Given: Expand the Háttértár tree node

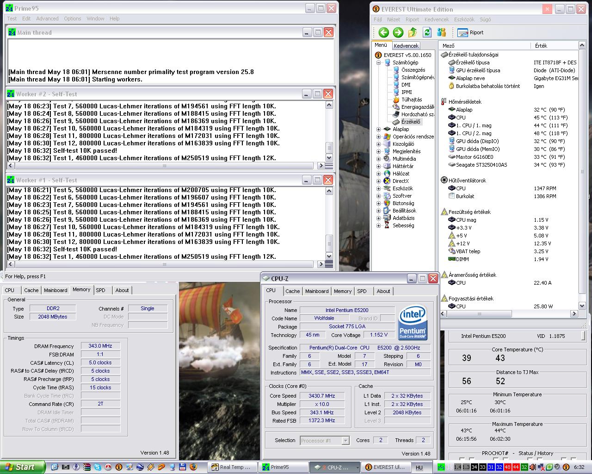Looking at the screenshot, I should [378, 166].
